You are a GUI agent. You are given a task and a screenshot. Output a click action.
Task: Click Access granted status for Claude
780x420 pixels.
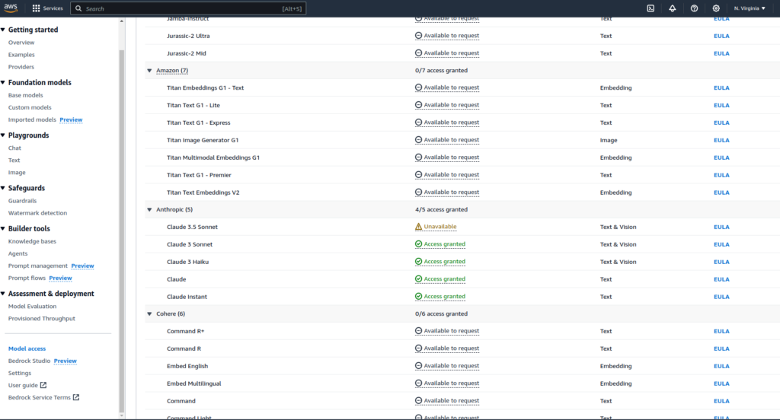point(444,278)
